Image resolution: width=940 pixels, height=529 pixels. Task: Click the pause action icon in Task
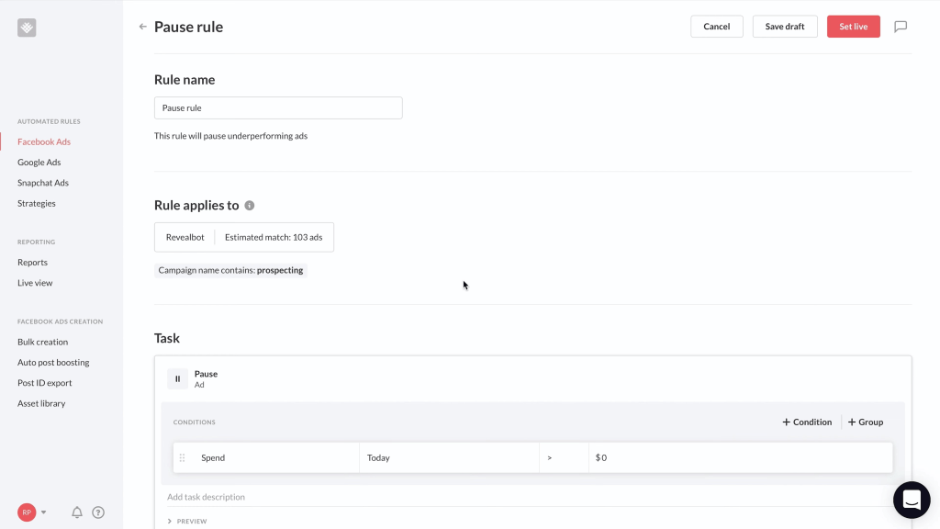[x=177, y=378]
